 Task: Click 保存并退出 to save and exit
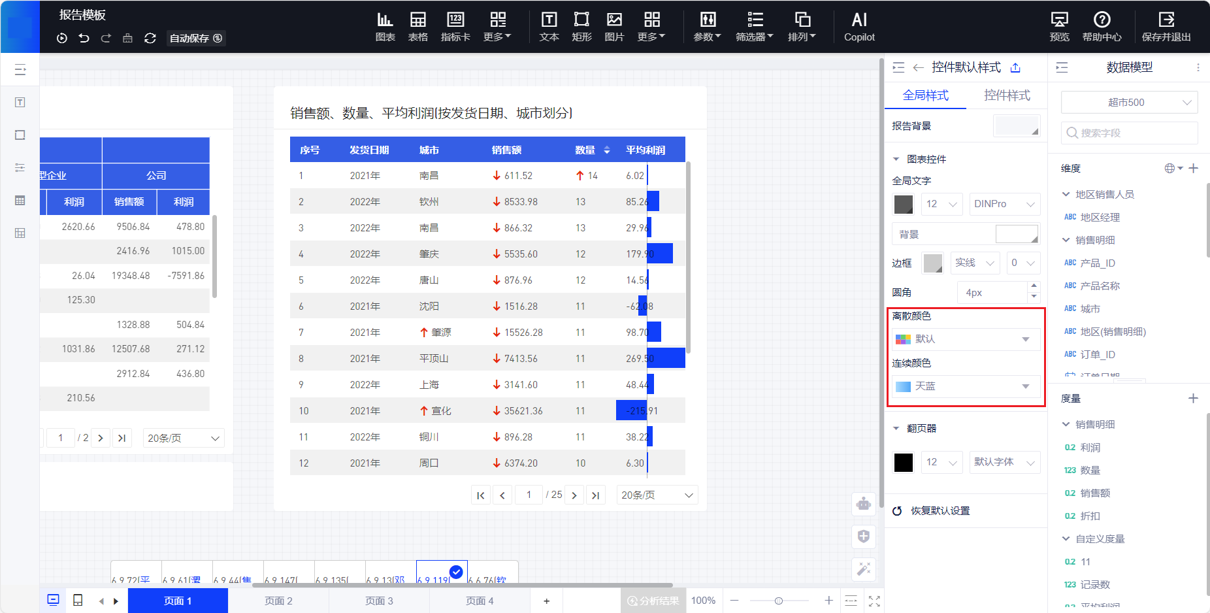click(x=1166, y=27)
